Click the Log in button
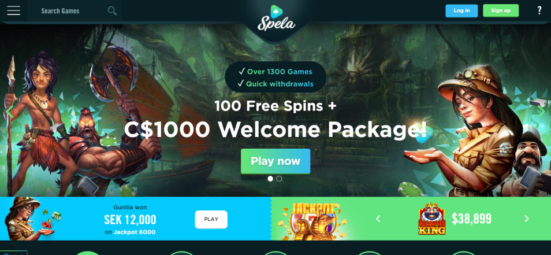Screen dimensions: 551x255 [461, 10]
